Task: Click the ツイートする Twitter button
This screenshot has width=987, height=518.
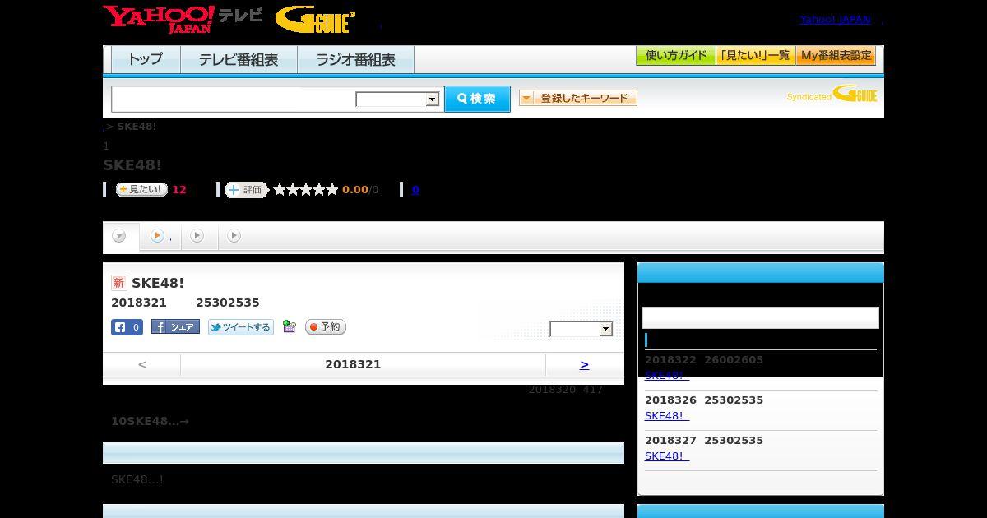Action: [x=240, y=327]
